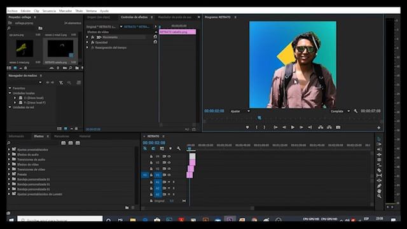Switch Project panel to list view
407x229 pixels.
pos(9,68)
